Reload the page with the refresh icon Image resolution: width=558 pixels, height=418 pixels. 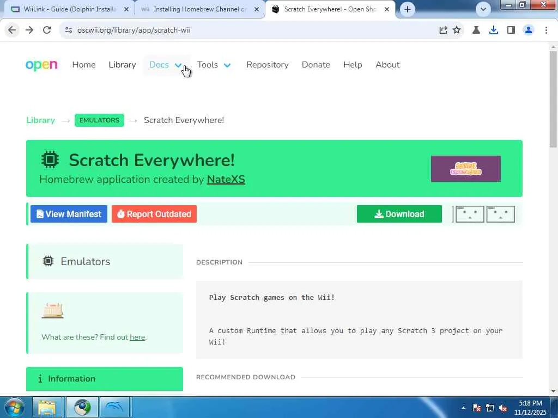click(x=47, y=30)
